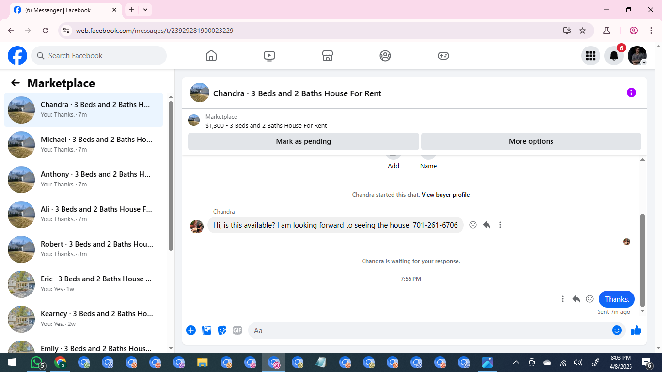662x372 pixels.
Task: Click Chandra's avatar in chat header
Action: [x=200, y=93]
